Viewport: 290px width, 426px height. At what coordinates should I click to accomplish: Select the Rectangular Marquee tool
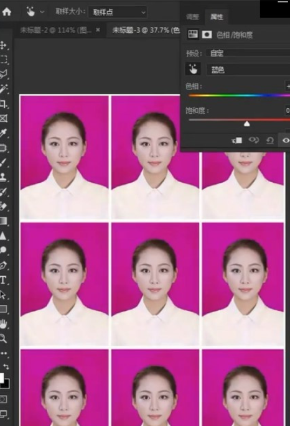click(x=3, y=60)
